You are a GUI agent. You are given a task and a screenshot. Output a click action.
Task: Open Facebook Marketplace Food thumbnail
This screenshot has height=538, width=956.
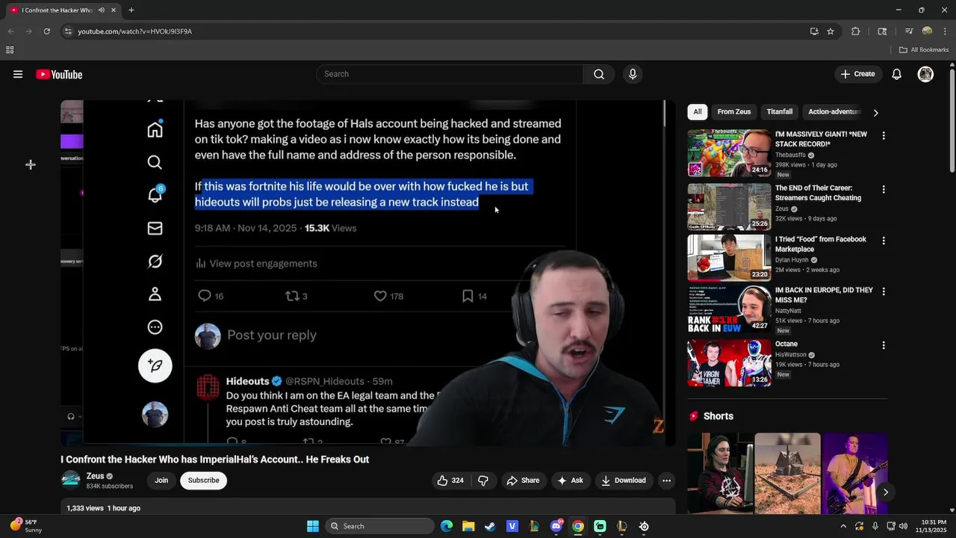(x=729, y=258)
